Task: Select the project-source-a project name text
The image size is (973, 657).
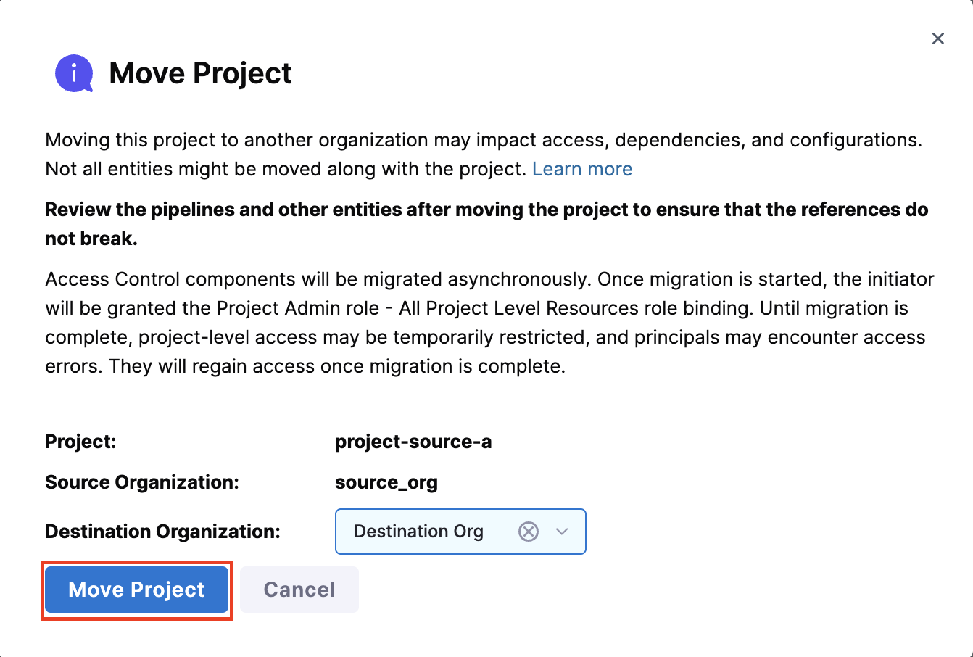Action: [x=413, y=442]
